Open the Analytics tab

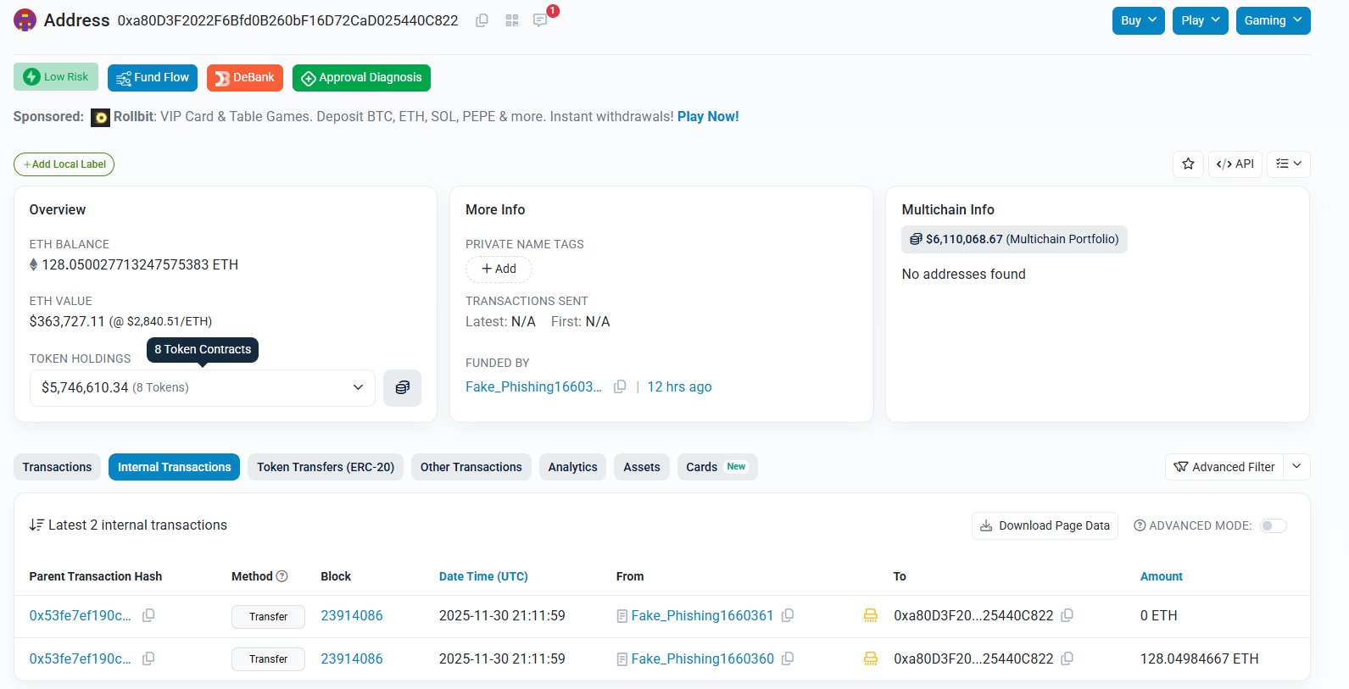click(x=572, y=467)
